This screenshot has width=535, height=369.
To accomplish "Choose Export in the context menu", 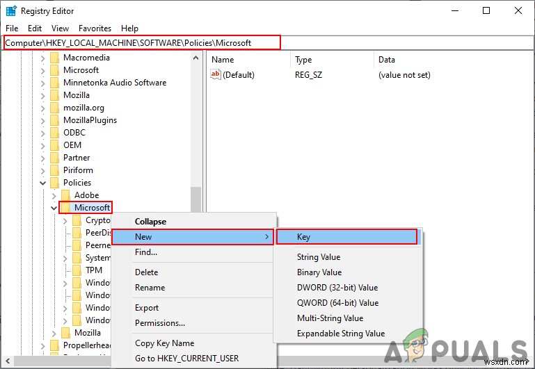I will pos(193,308).
